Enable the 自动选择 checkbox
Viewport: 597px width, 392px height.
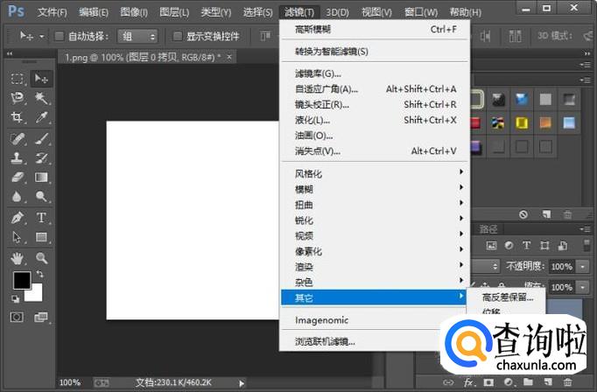(x=59, y=36)
